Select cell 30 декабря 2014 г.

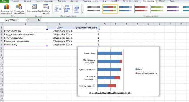60,45
